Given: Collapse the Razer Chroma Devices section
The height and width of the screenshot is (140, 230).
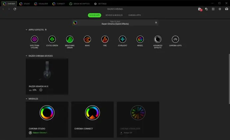Looking at the screenshot, I should click(26, 56).
